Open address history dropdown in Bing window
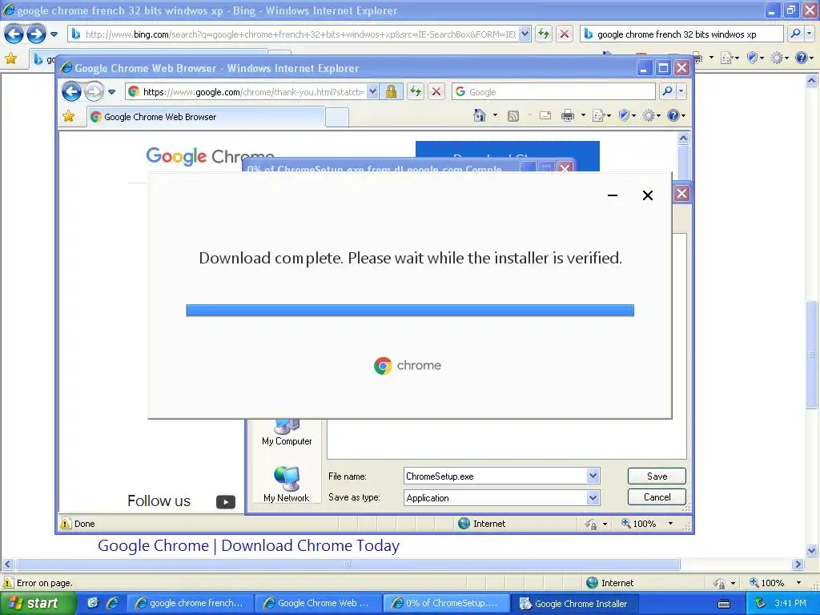The image size is (820, 615). pyautogui.click(x=525, y=34)
